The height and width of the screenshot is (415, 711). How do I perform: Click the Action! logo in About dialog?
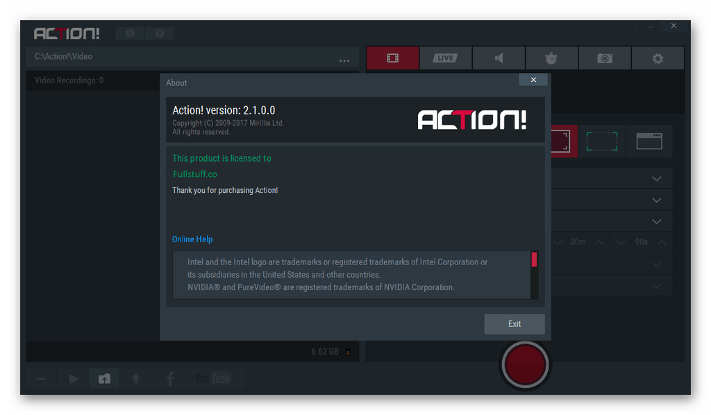click(472, 120)
